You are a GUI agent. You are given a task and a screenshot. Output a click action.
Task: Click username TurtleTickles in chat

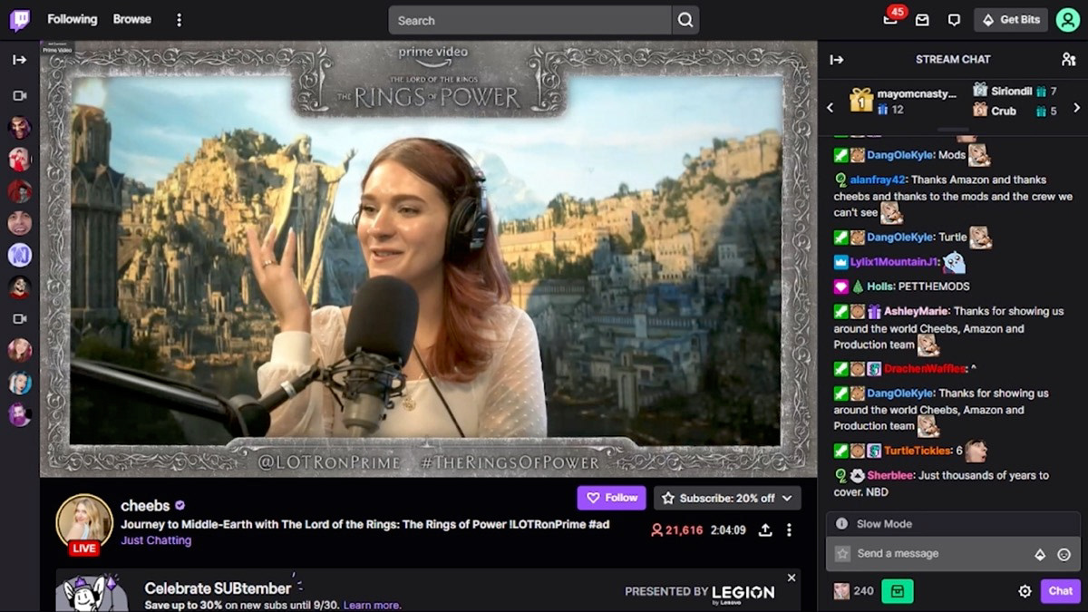point(918,451)
